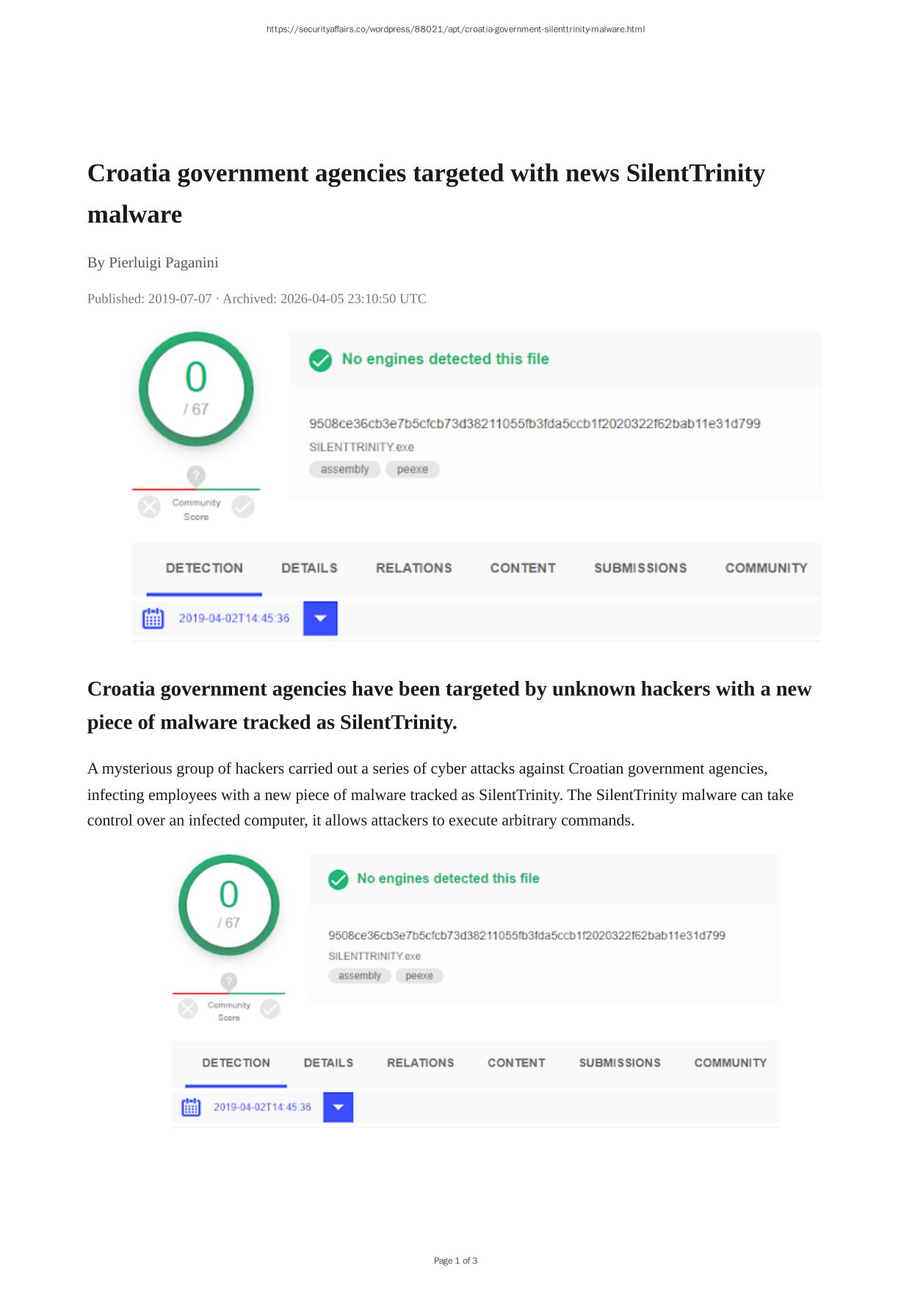Click the file hash in the upper screenshot

pyautogui.click(x=535, y=424)
